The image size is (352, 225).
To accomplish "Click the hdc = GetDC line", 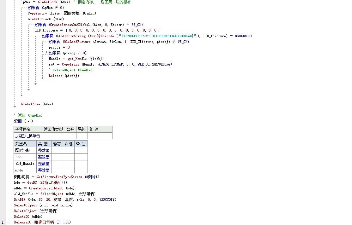I will click(x=41, y=183).
